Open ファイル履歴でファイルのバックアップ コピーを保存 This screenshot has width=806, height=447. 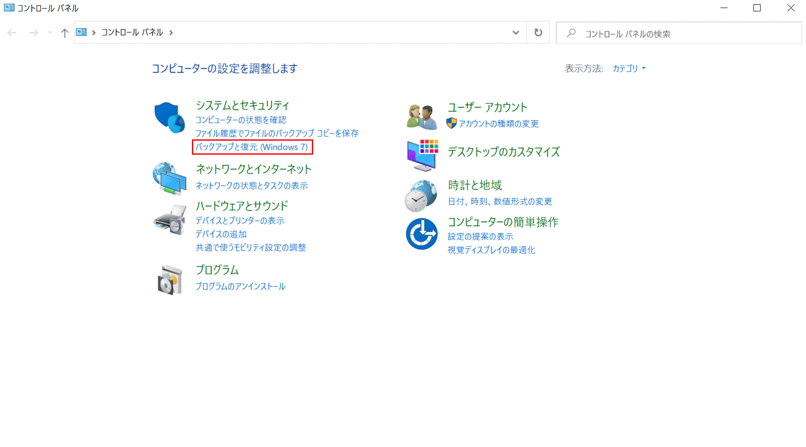277,133
